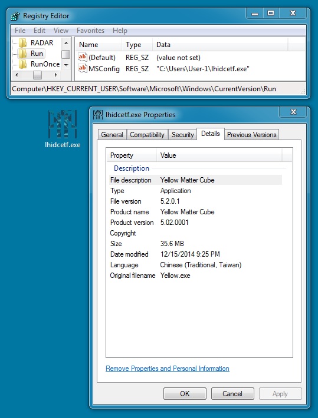Open the Edit menu
Image resolution: width=318 pixels, height=418 pixels.
[x=40, y=31]
